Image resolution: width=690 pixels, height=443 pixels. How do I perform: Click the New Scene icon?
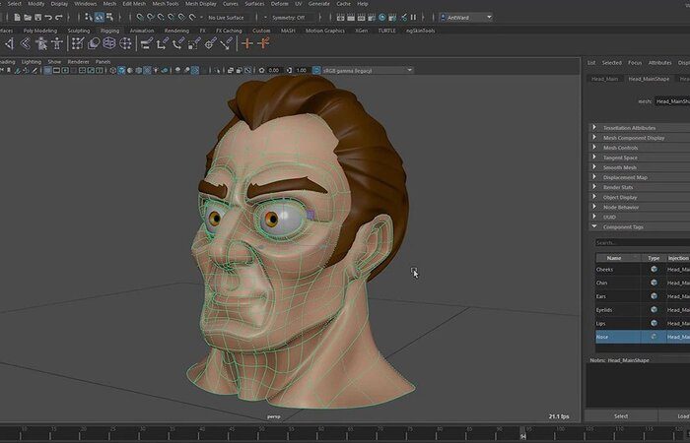pos(17,17)
